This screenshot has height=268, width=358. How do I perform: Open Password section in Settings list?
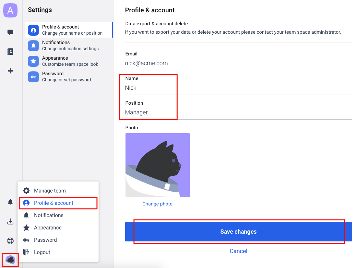pos(69,76)
